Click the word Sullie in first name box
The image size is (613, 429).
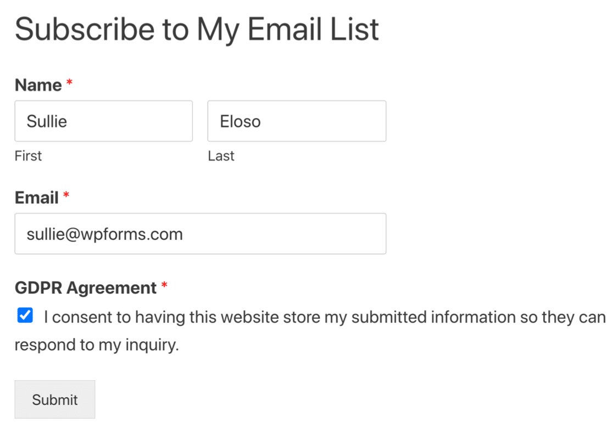pyautogui.click(x=47, y=121)
